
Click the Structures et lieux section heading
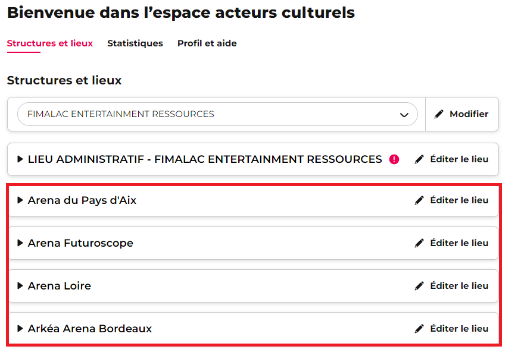tap(64, 80)
